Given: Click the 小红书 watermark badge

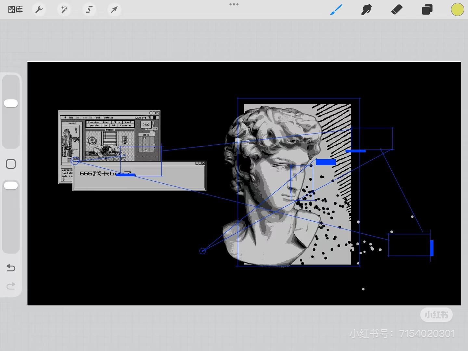Looking at the screenshot, I should pos(436,315).
